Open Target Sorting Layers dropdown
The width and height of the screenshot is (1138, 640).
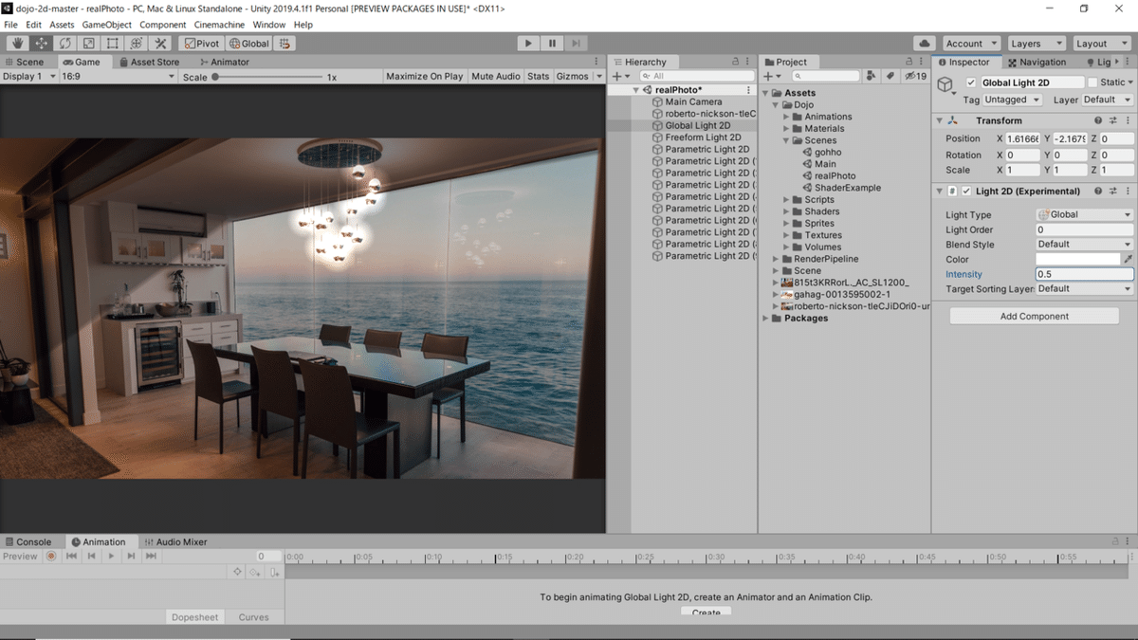click(x=1084, y=288)
